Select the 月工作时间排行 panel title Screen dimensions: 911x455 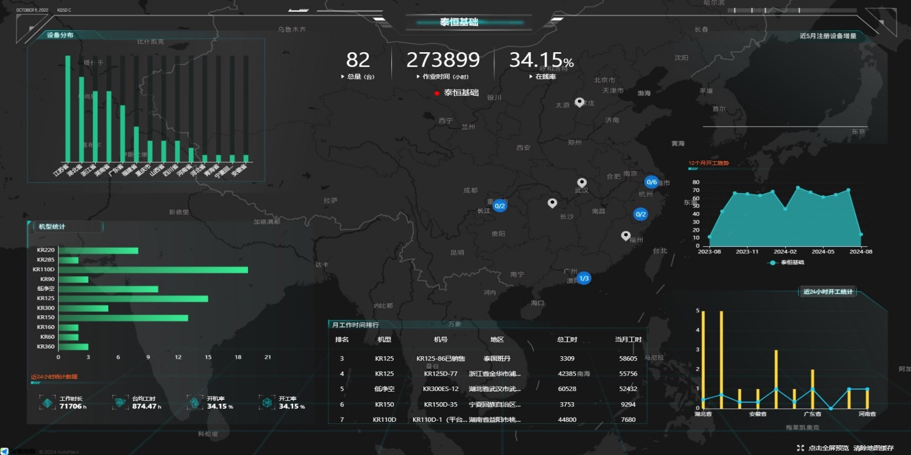point(355,324)
